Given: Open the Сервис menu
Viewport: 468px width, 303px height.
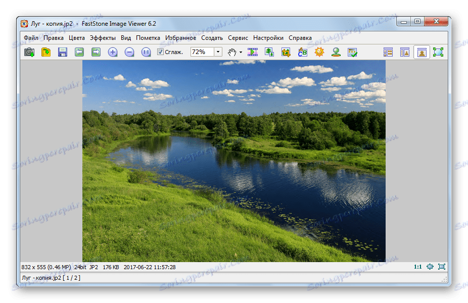Looking at the screenshot, I should click(x=238, y=38).
